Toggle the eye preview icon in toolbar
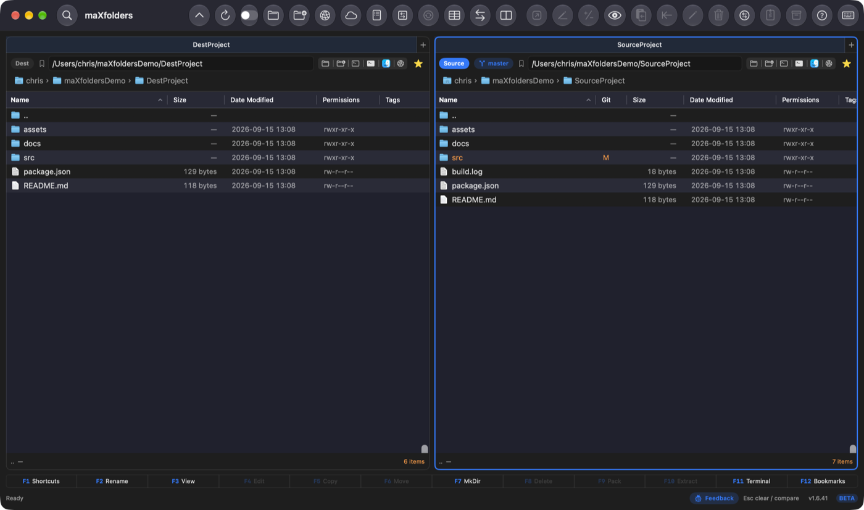This screenshot has height=510, width=864. point(614,15)
